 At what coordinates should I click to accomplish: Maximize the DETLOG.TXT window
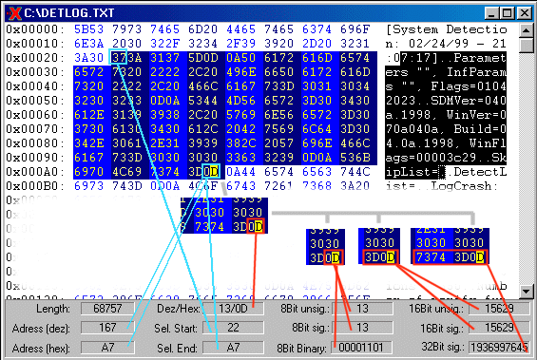508,13
